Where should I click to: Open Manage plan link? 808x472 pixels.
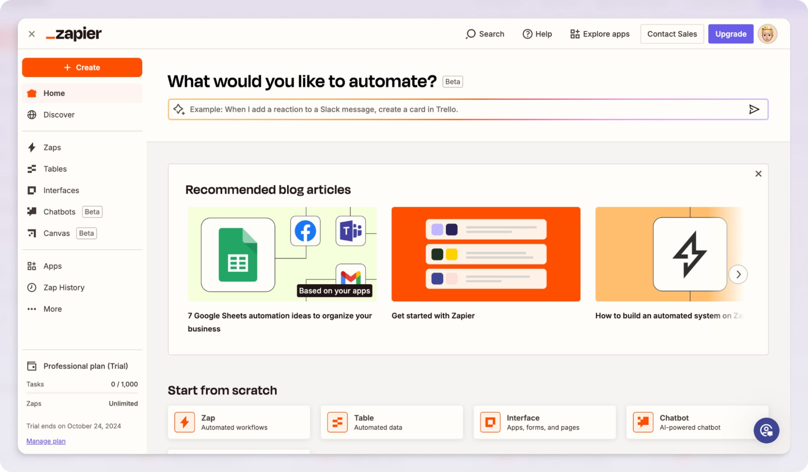click(x=46, y=441)
